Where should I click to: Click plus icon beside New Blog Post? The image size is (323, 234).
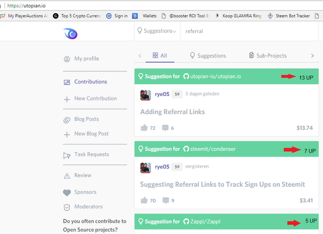pyautogui.click(x=67, y=134)
